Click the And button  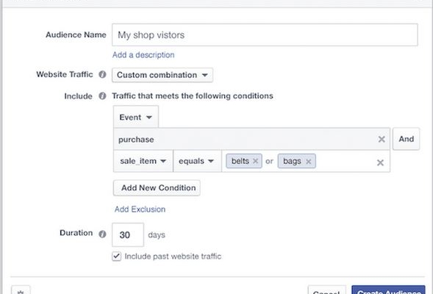[407, 139]
